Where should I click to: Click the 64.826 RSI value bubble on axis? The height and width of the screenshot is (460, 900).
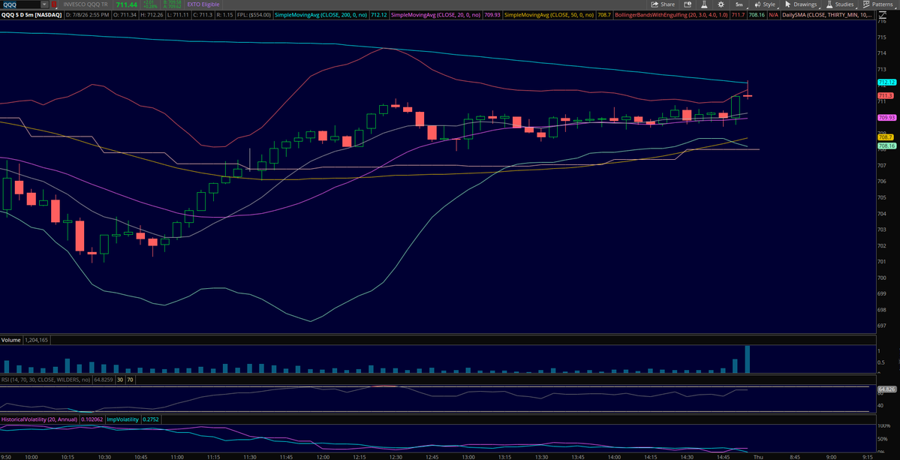886,389
